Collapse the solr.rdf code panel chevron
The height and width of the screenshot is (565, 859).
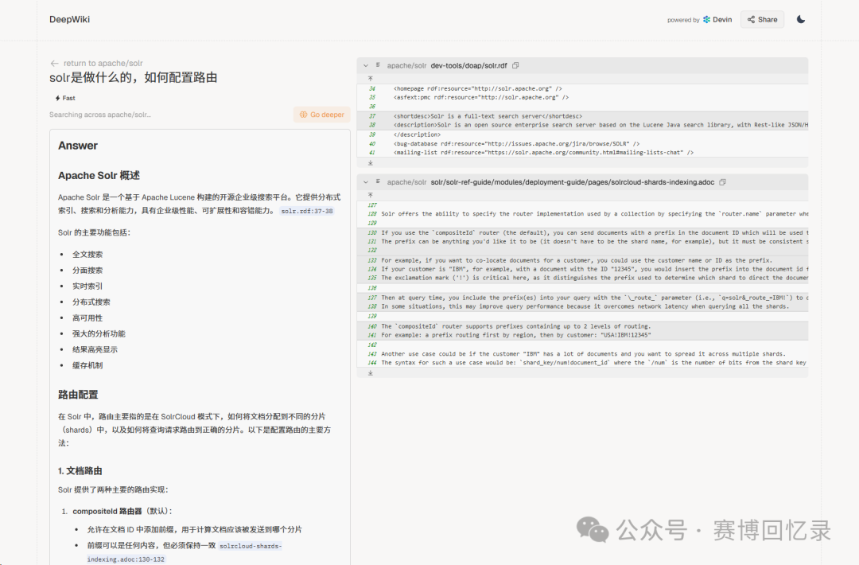click(x=365, y=66)
